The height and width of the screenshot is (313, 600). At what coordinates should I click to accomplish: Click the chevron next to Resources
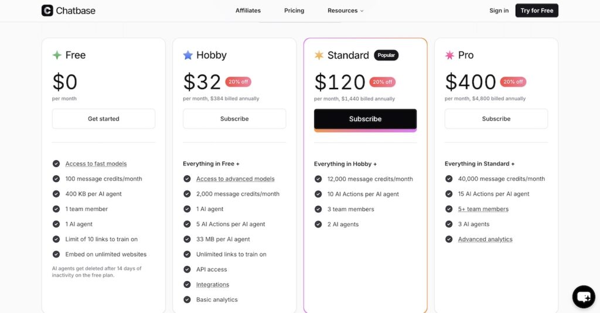click(362, 11)
